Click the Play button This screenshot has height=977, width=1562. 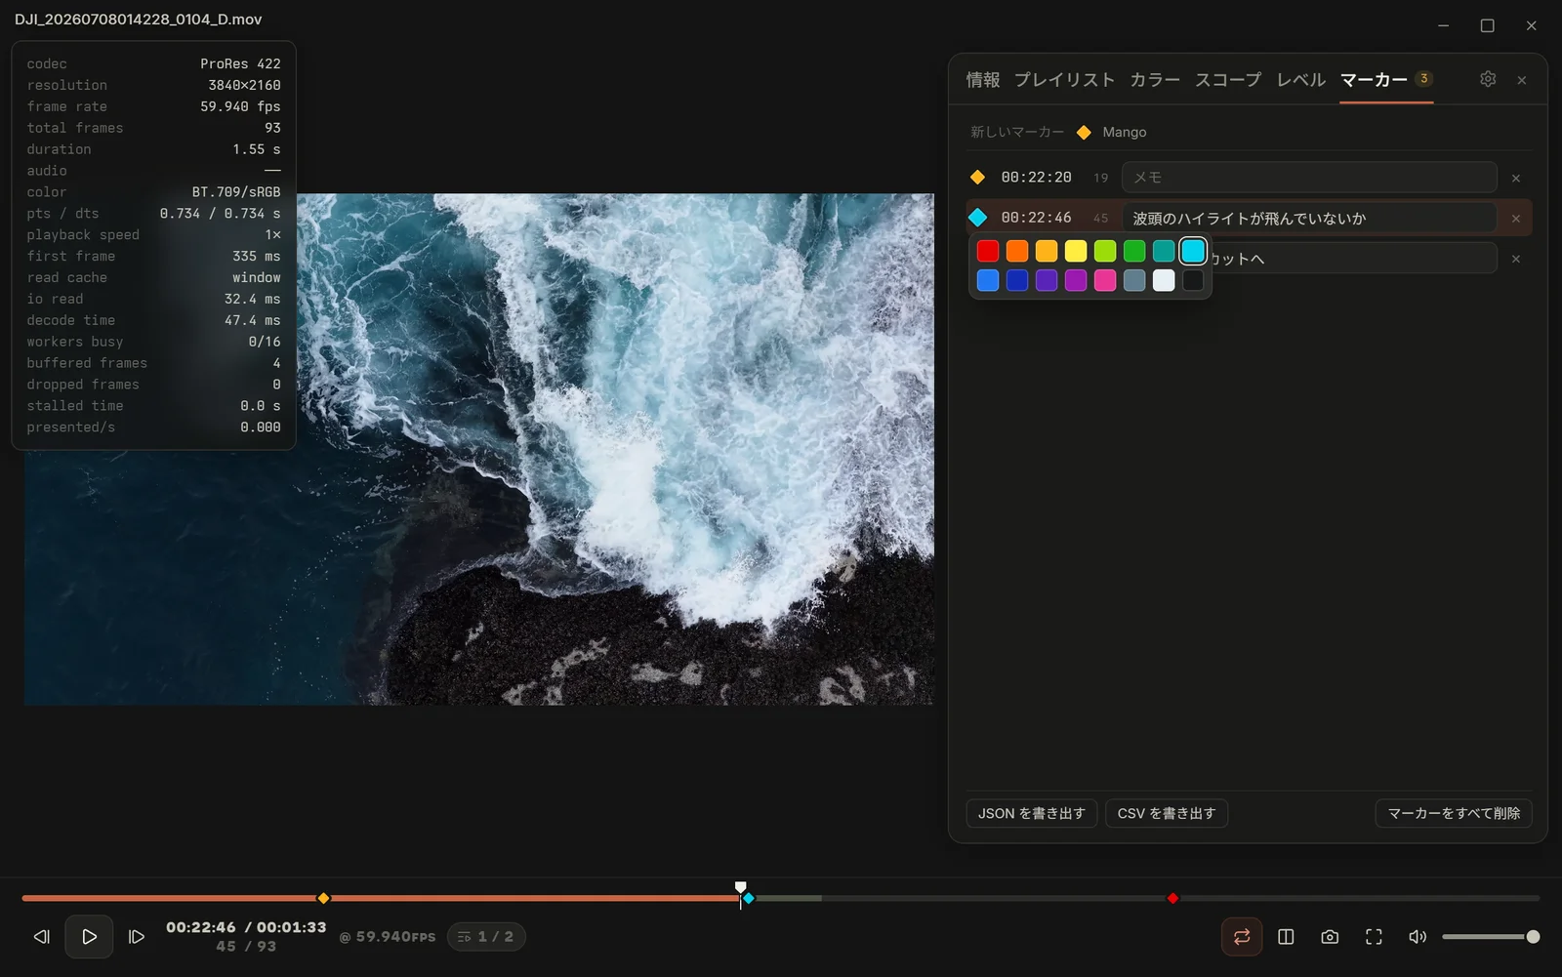[89, 937]
